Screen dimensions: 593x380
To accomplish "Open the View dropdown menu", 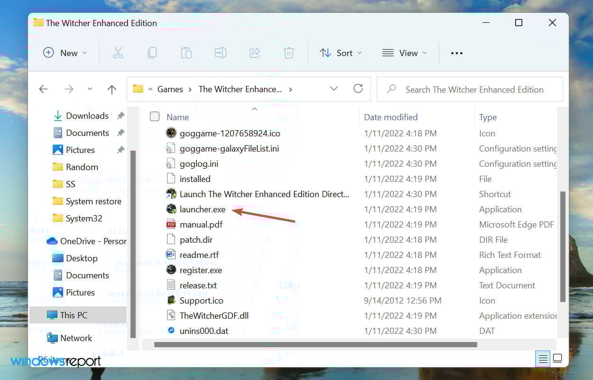I will (405, 53).
